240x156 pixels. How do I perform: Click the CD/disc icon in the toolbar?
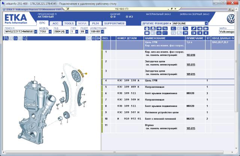(153, 28)
